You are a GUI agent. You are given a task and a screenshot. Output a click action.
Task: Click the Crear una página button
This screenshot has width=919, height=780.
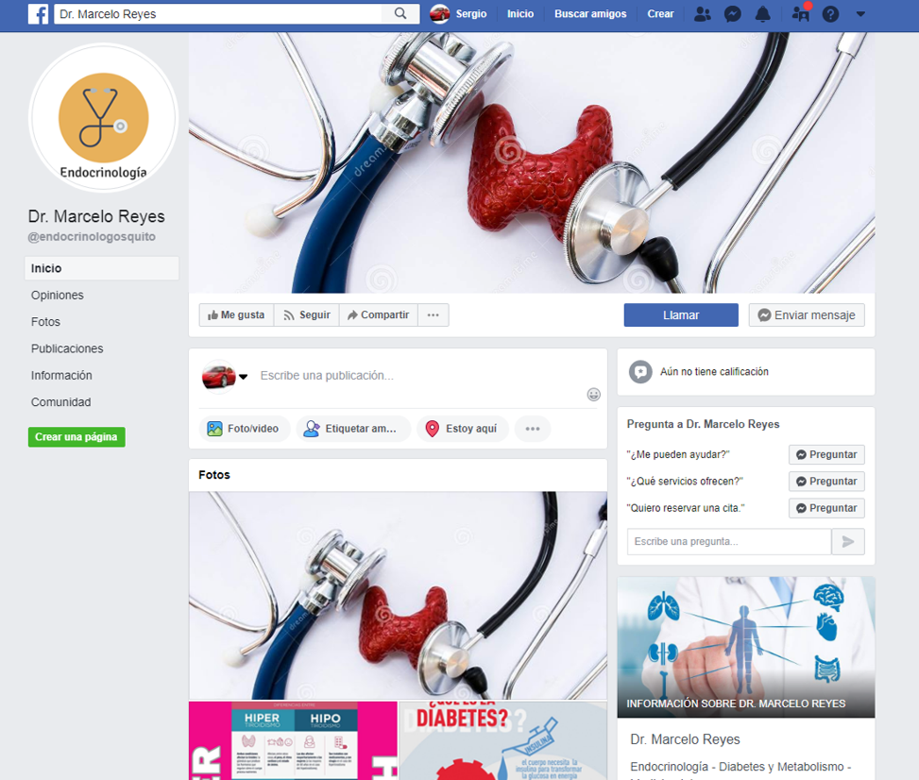click(x=77, y=436)
